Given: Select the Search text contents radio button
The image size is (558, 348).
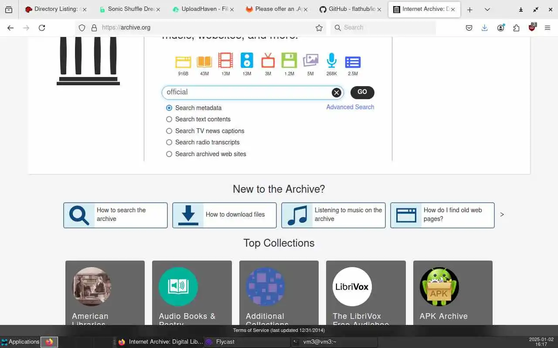Looking at the screenshot, I should click(x=169, y=119).
